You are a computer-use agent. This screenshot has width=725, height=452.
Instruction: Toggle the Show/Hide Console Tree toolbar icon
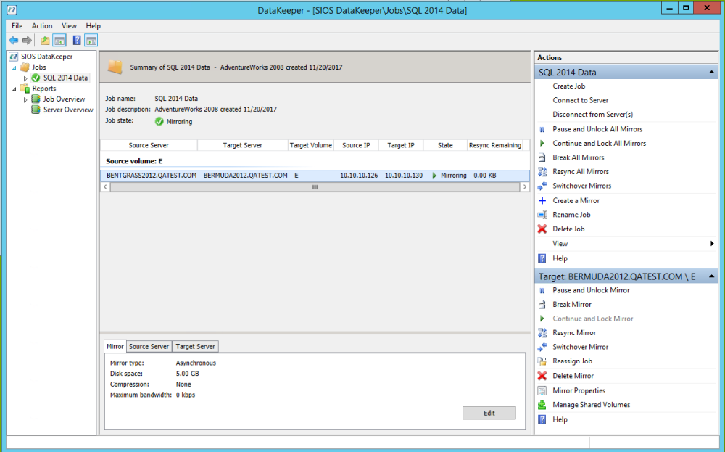tap(59, 41)
